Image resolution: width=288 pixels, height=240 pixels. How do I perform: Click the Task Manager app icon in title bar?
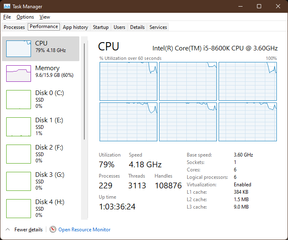(7, 7)
